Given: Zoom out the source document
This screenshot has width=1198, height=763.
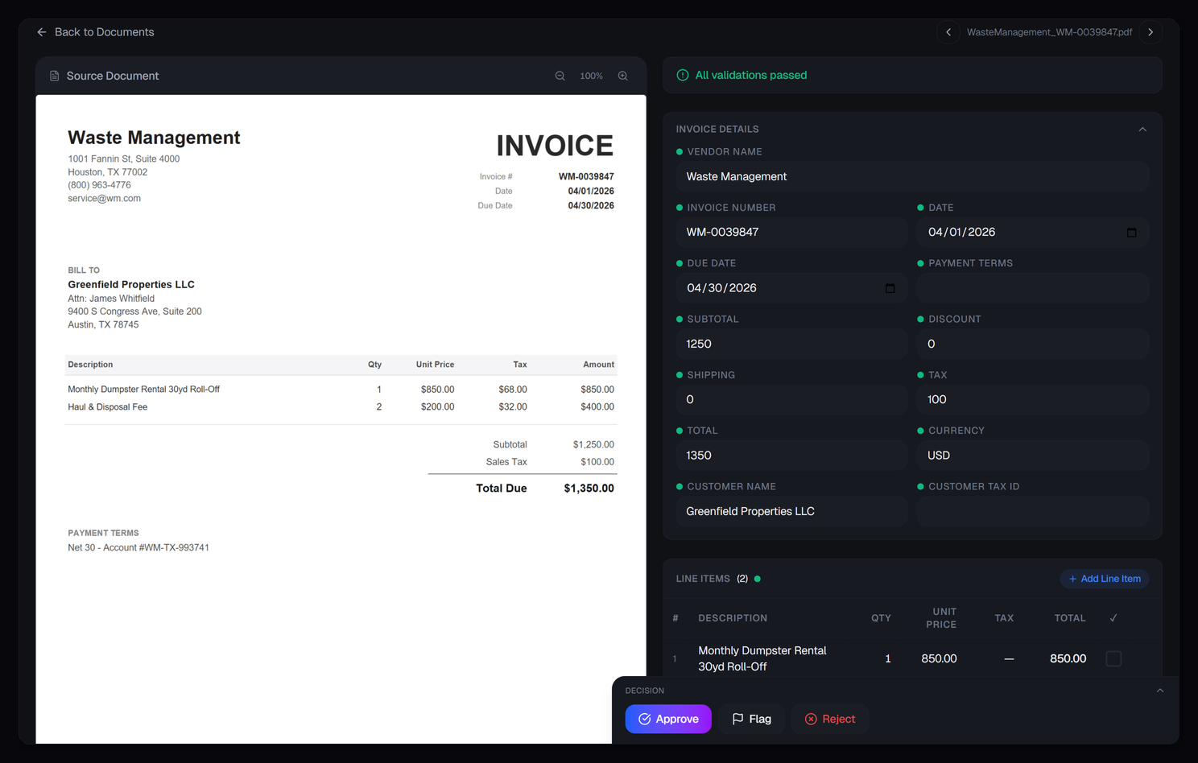Looking at the screenshot, I should pyautogui.click(x=560, y=76).
